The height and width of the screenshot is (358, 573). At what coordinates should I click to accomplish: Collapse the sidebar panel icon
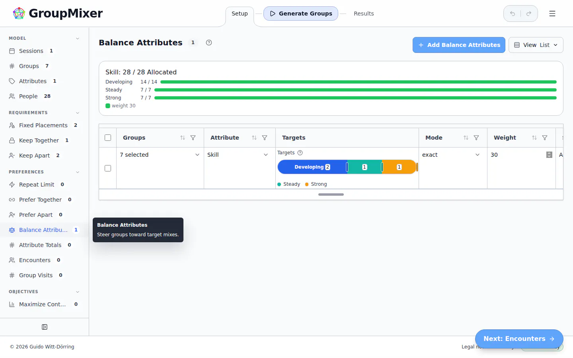[45, 327]
